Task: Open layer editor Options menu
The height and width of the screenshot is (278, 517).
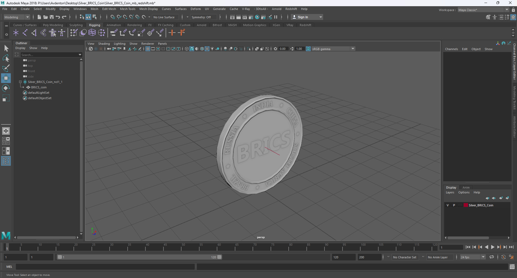Action: 464,192
